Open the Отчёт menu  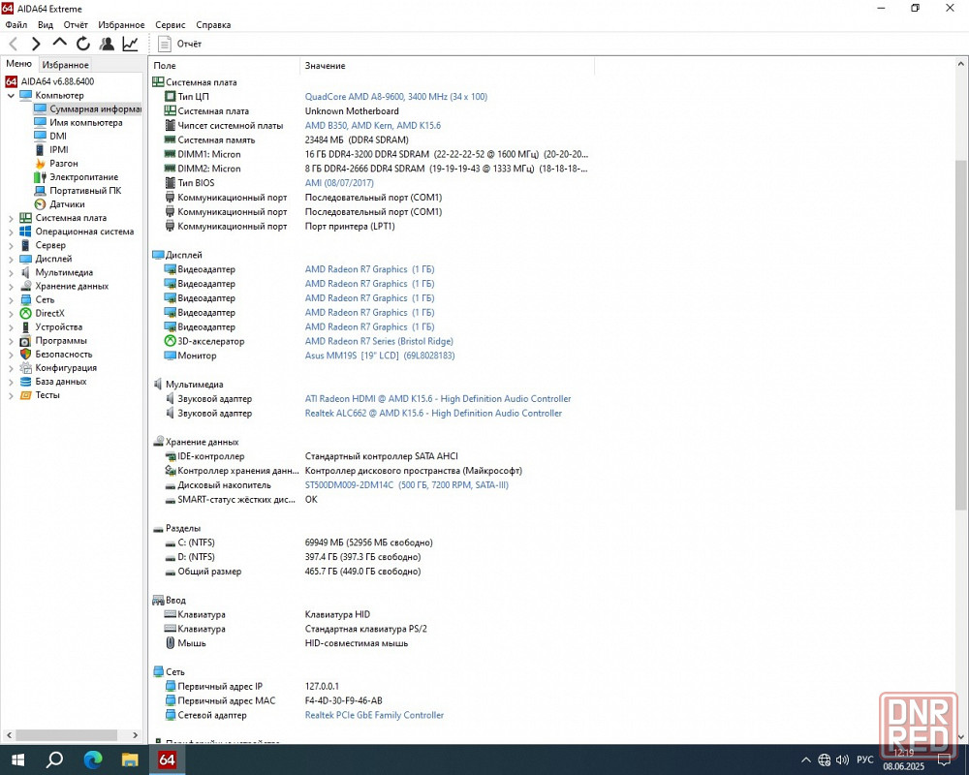76,25
